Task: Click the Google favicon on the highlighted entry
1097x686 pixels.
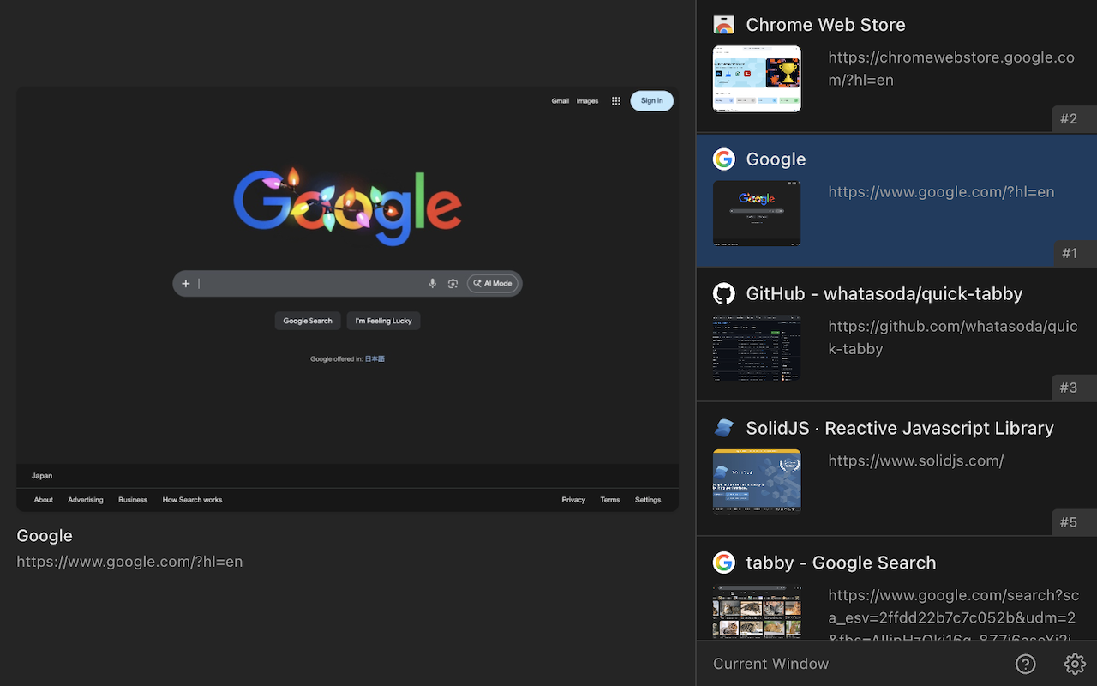Action: [724, 159]
